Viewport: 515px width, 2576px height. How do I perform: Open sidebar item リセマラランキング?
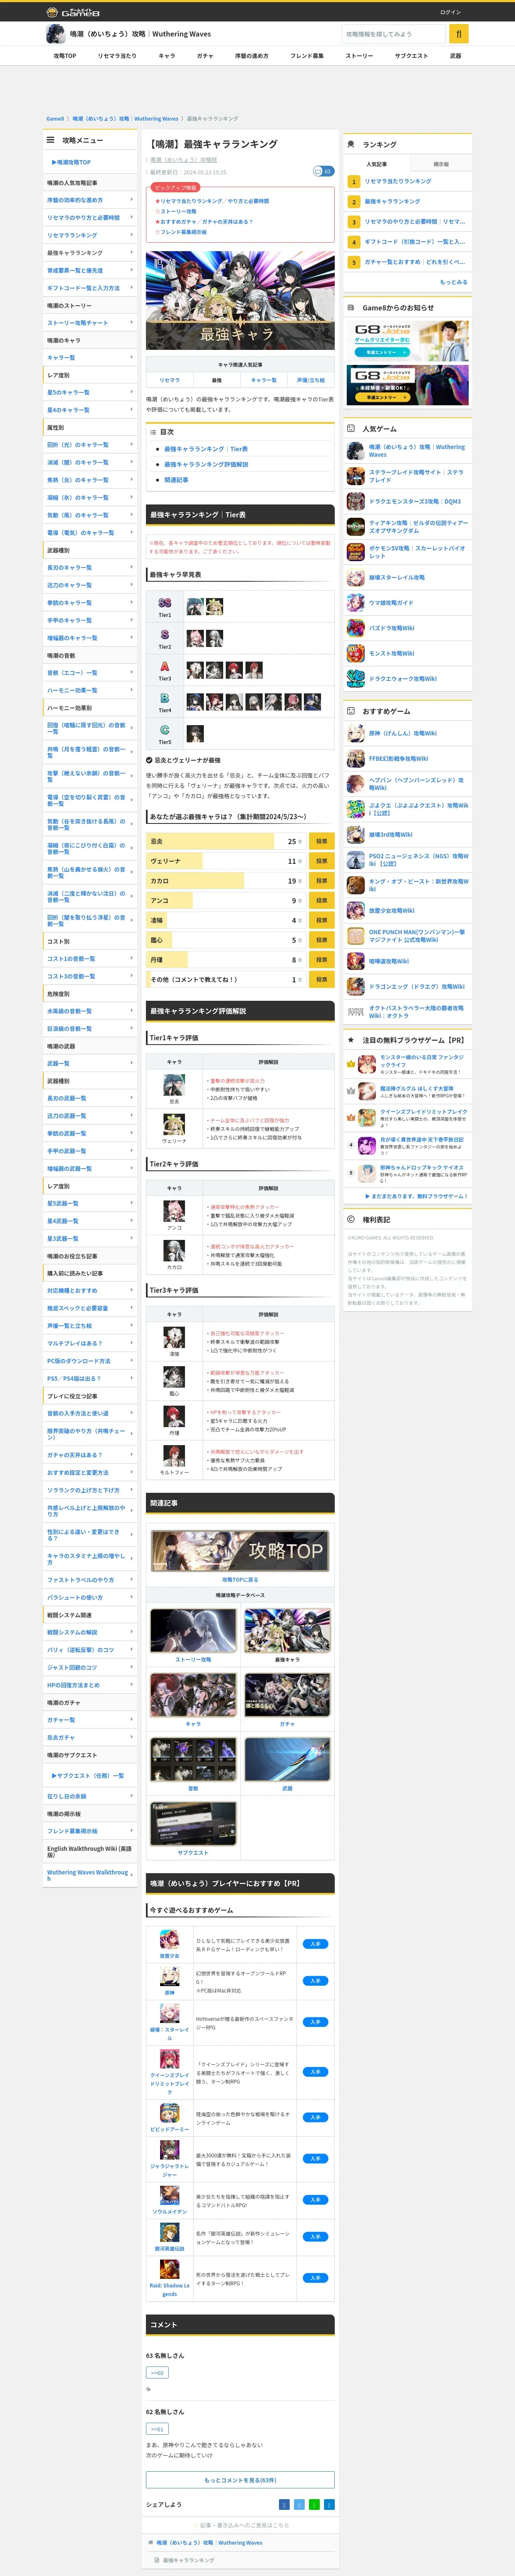click(x=90, y=235)
